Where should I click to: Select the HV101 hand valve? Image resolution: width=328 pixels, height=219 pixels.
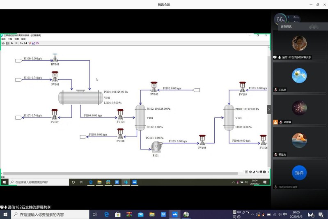click(55, 58)
